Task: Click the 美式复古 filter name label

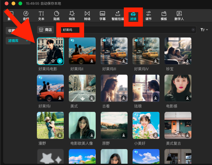Action: coord(174,143)
